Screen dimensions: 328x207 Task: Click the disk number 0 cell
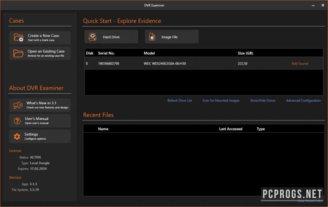(x=87, y=64)
